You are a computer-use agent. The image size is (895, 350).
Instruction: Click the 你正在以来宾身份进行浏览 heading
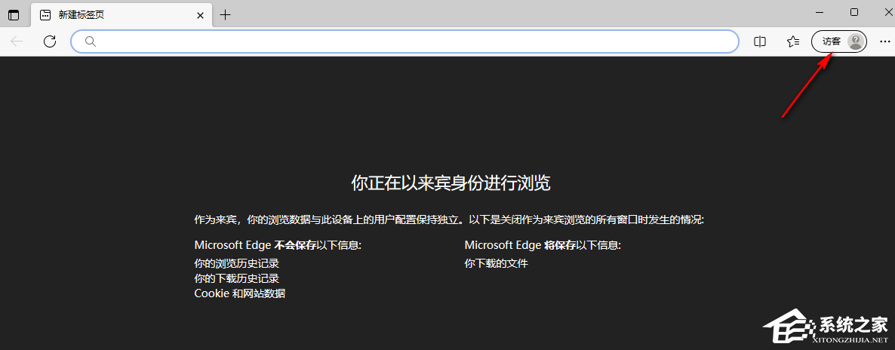pyautogui.click(x=451, y=183)
